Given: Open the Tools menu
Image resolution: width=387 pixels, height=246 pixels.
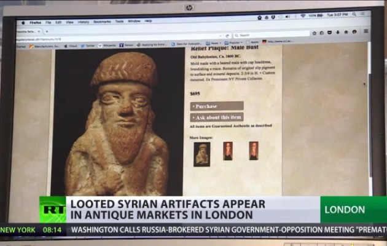Looking at the screenshot, I should pyautogui.click(x=119, y=21).
